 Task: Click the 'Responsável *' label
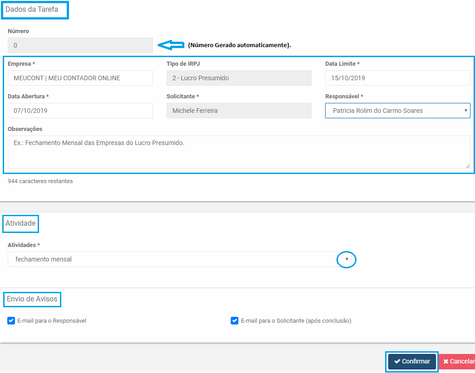point(344,97)
